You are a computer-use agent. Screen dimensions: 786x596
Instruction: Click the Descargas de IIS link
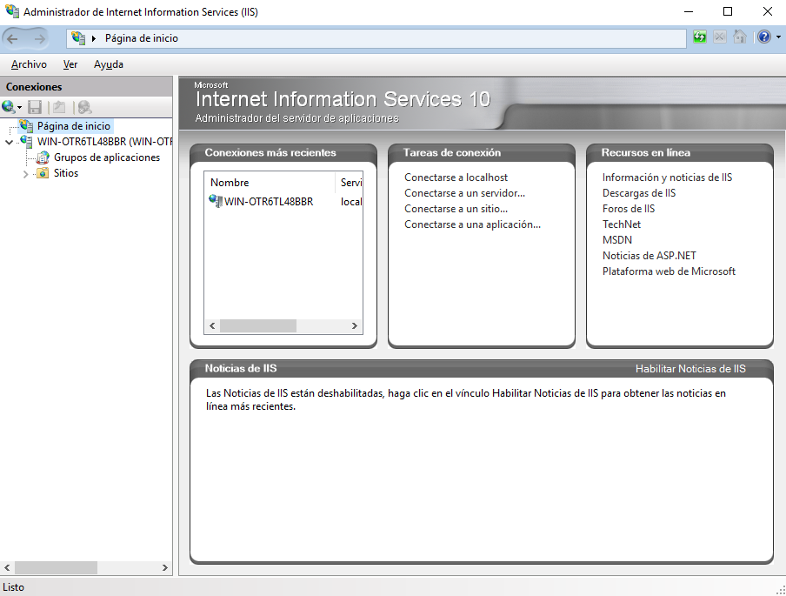click(638, 193)
